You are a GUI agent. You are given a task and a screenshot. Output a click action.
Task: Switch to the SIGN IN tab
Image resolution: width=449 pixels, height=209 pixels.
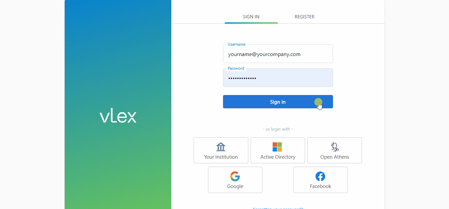click(251, 17)
